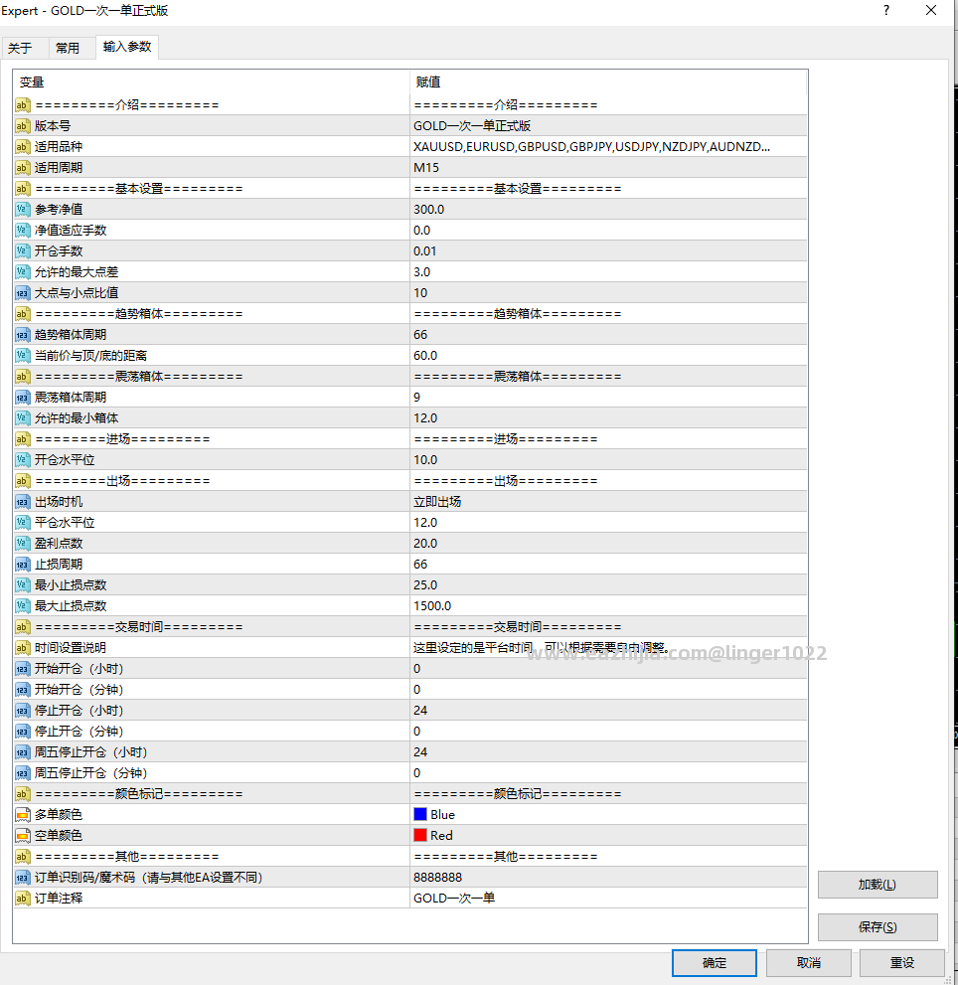Pick the Blue swatch for 多单颜色

tap(420, 815)
